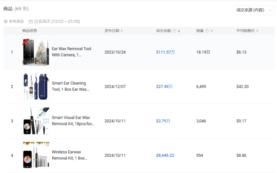Sort by 销量 using sort arrows
This screenshot has height=173, width=277.
212,31
